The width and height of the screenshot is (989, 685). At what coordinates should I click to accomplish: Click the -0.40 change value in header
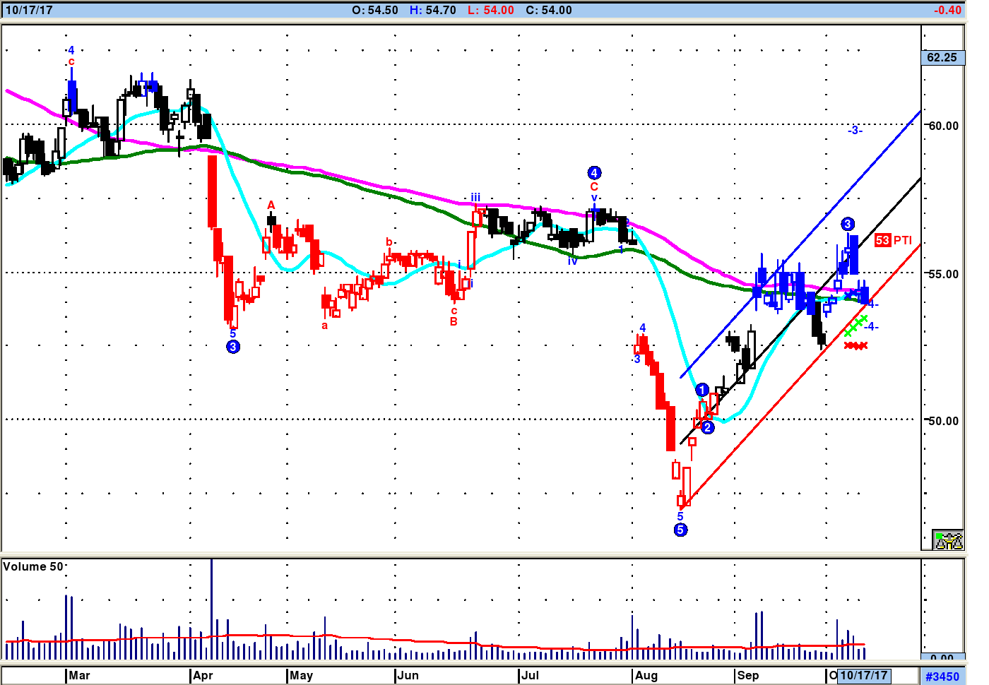coord(947,10)
